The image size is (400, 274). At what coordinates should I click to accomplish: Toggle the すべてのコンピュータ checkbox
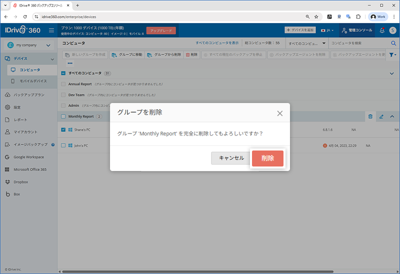(x=63, y=73)
